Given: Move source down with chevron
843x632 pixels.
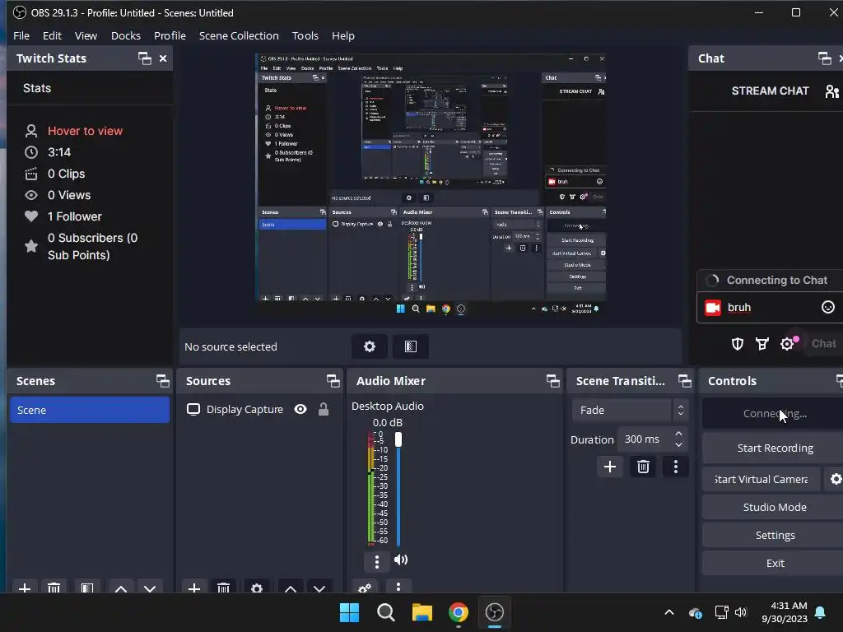Looking at the screenshot, I should pyautogui.click(x=319, y=588).
